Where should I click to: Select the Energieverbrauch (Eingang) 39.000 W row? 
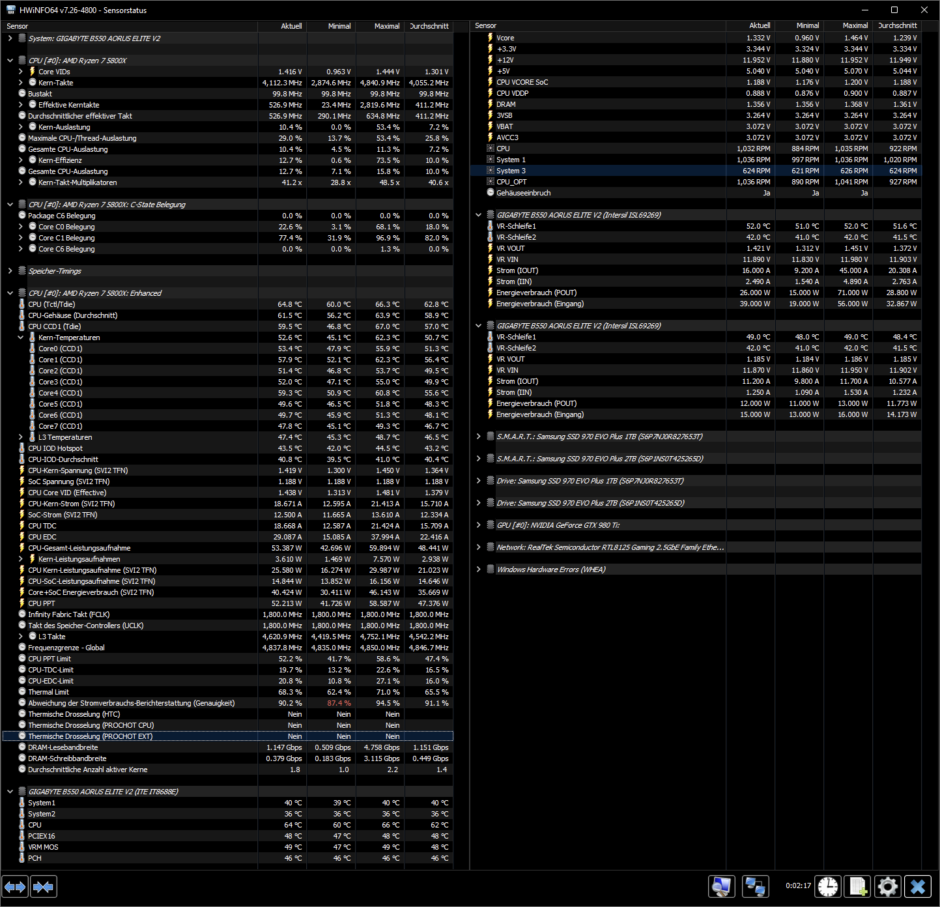[x=696, y=304]
